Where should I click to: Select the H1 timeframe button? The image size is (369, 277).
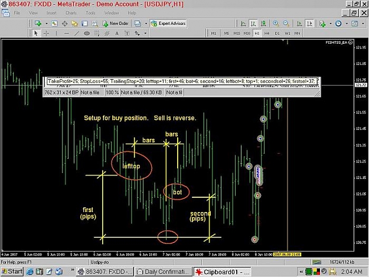257,34
